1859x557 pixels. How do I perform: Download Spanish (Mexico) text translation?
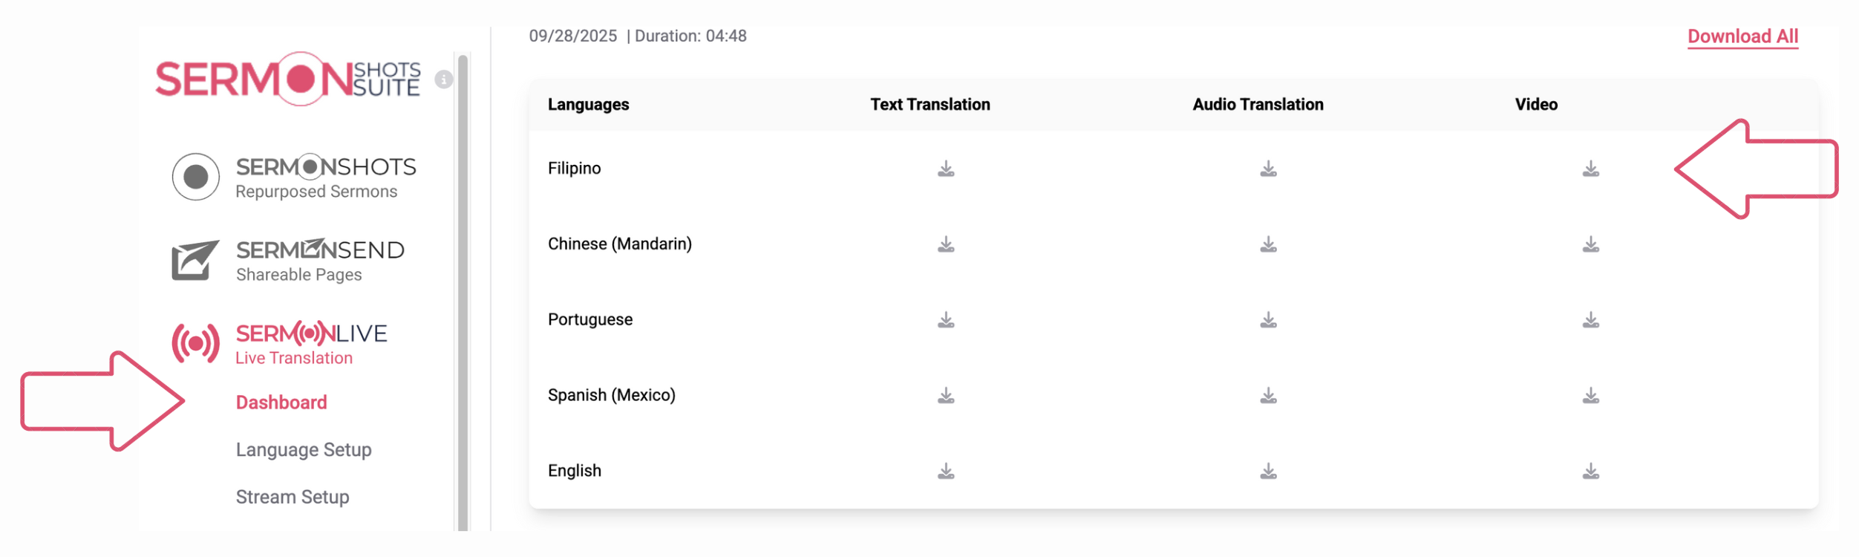(x=945, y=396)
